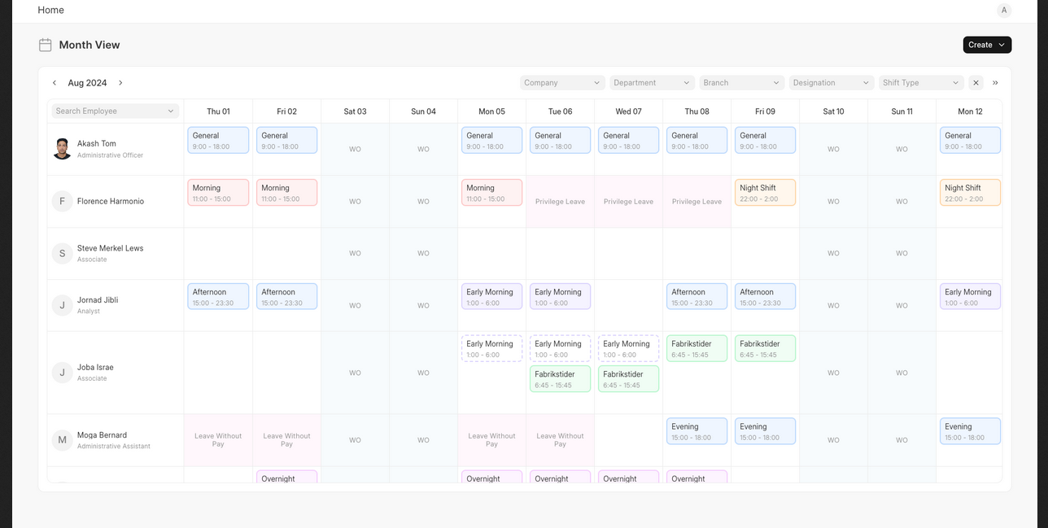Click the calendar icon beside Month View
1048x528 pixels.
[46, 45]
